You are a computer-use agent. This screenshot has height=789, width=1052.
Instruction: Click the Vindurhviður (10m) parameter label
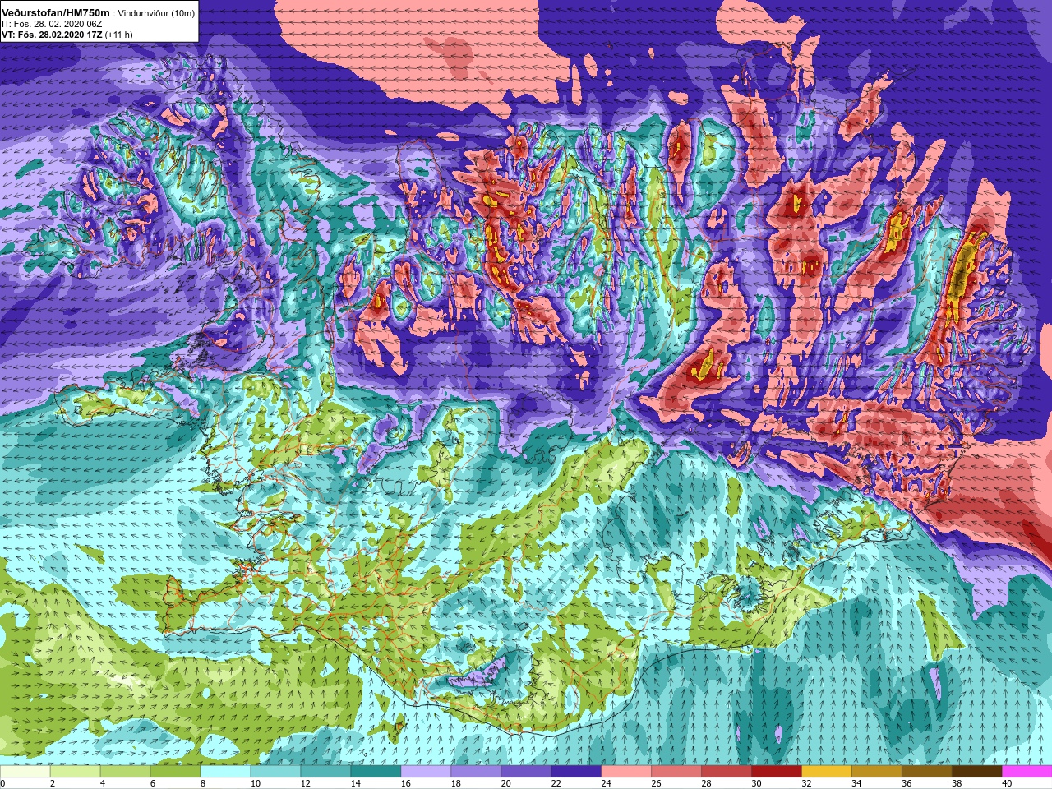(x=156, y=13)
